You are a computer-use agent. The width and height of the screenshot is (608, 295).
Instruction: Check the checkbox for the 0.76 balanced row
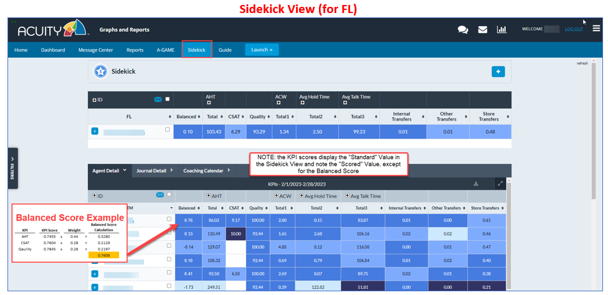tap(168, 219)
